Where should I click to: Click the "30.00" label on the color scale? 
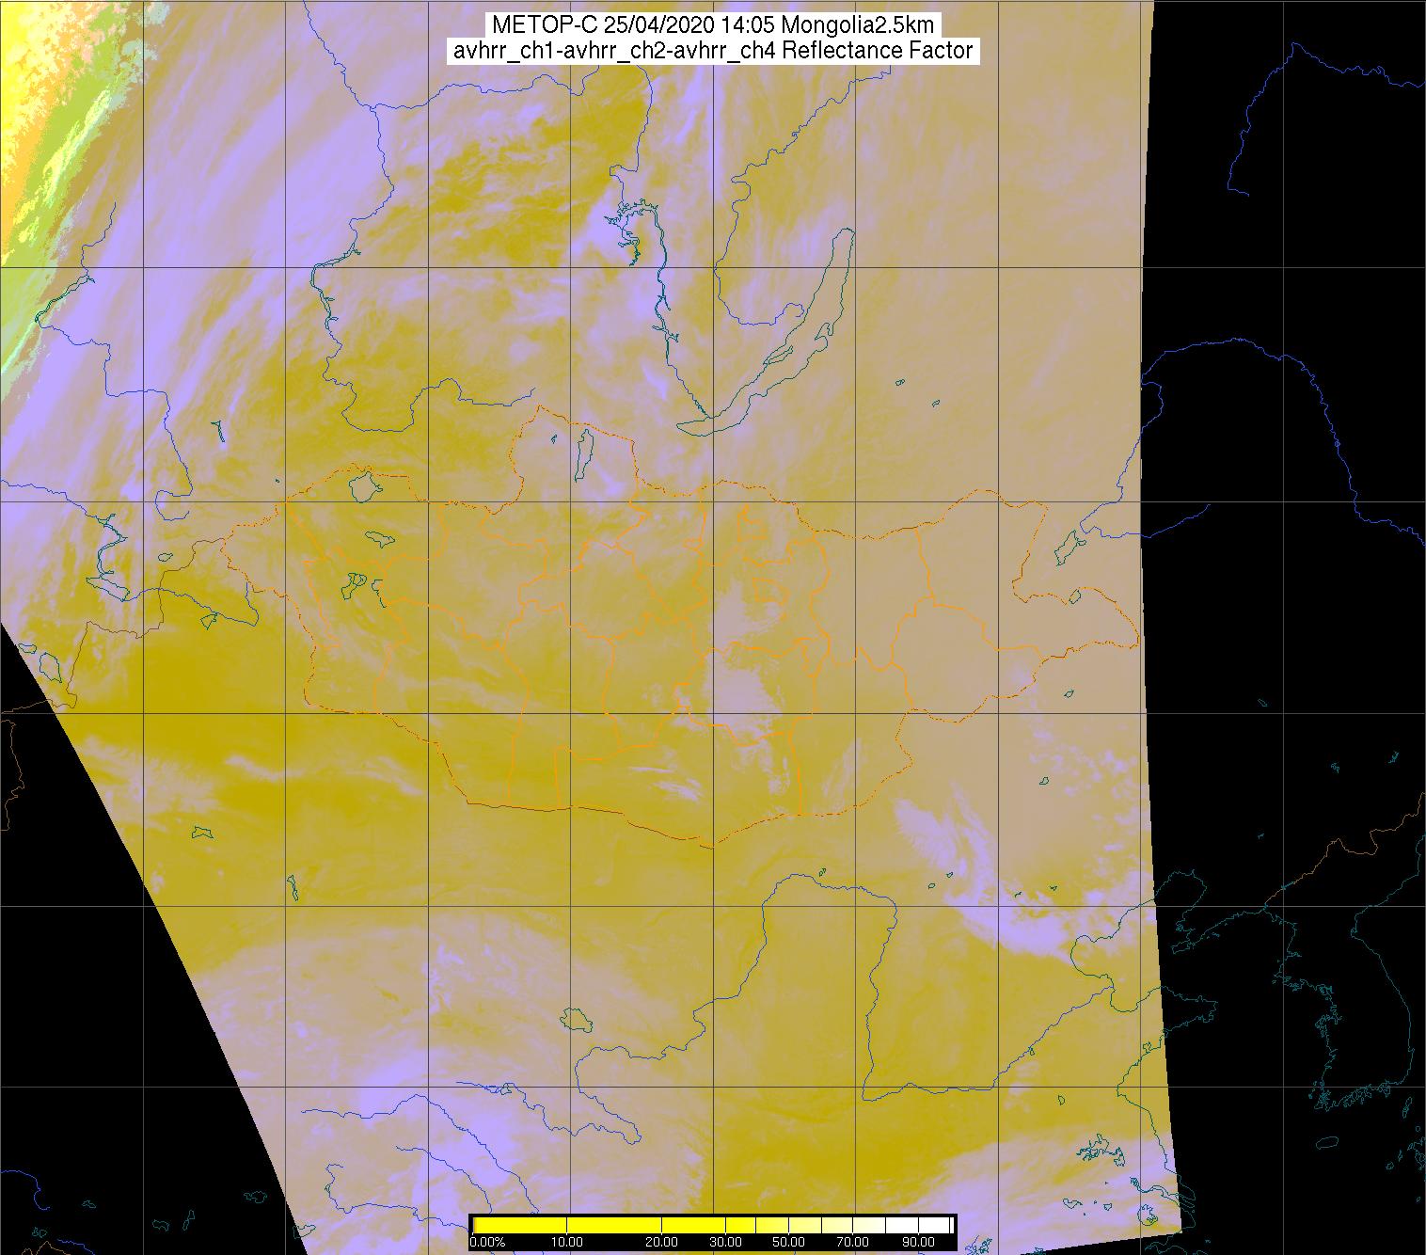726,1243
